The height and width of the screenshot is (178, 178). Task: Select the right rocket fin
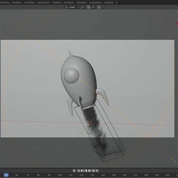[103, 96]
